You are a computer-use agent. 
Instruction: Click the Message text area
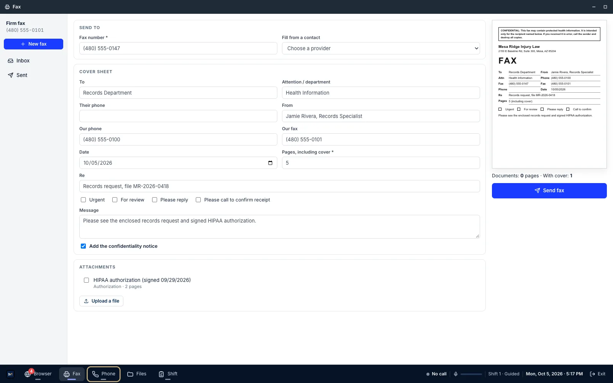click(x=280, y=227)
